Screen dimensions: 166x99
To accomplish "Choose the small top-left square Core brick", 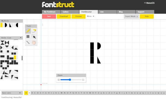I will (2, 52).
